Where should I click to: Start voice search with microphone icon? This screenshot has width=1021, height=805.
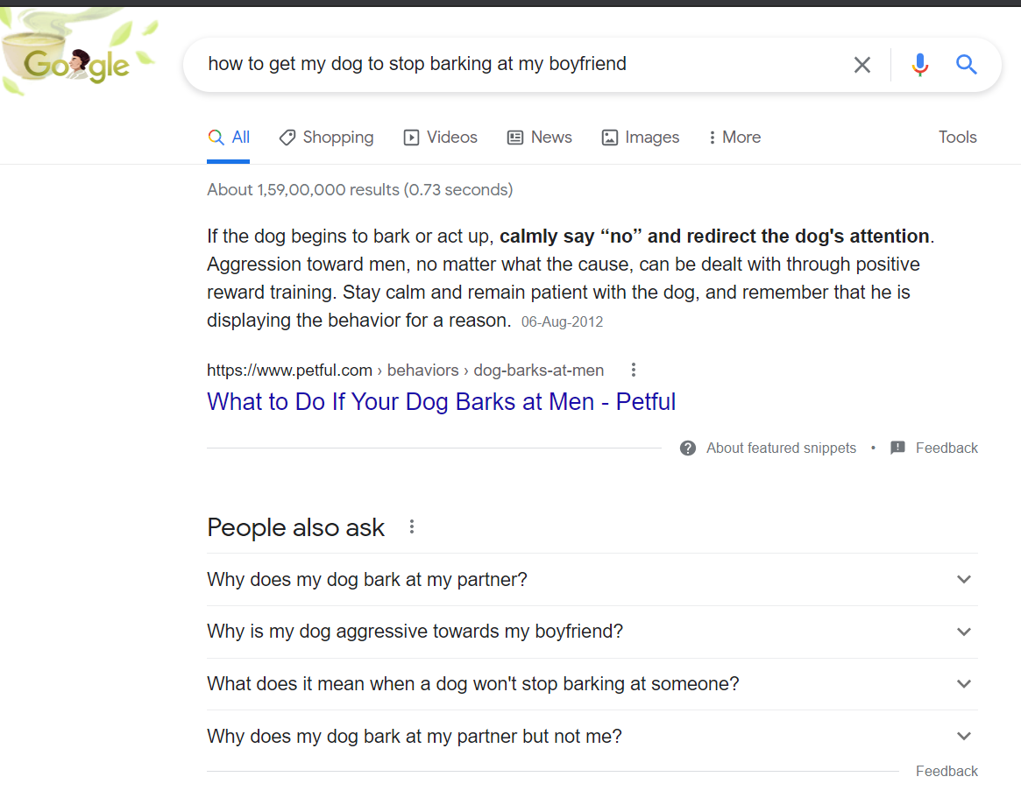pos(919,65)
